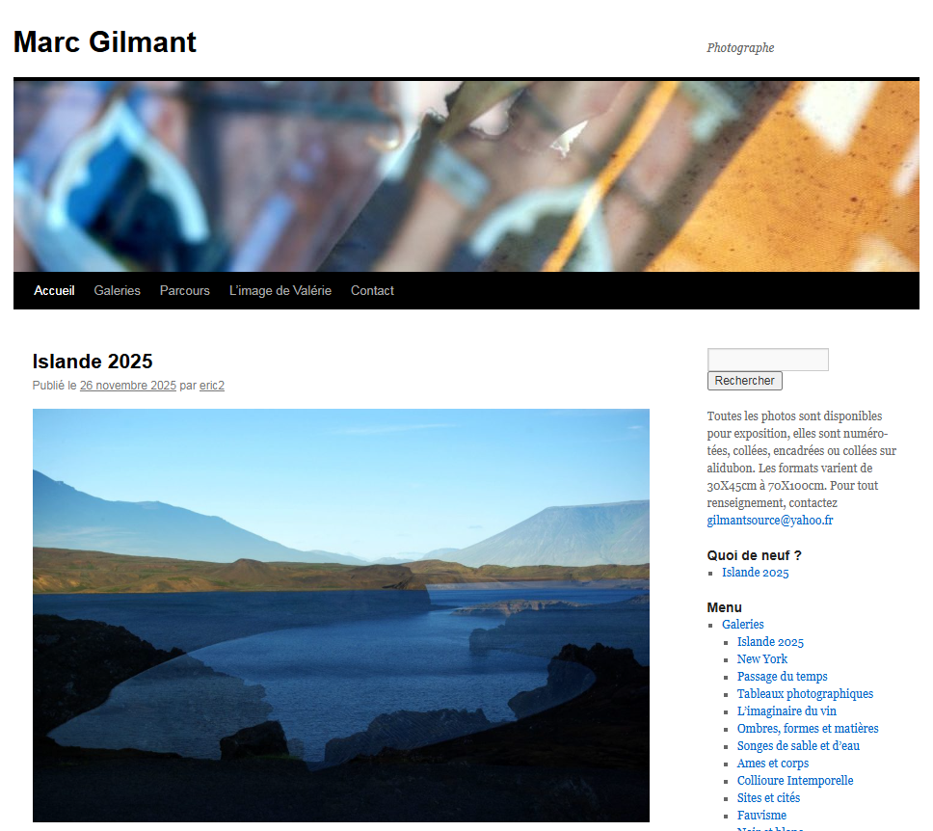Open the Contact page
This screenshot has width=933, height=831.
click(372, 290)
